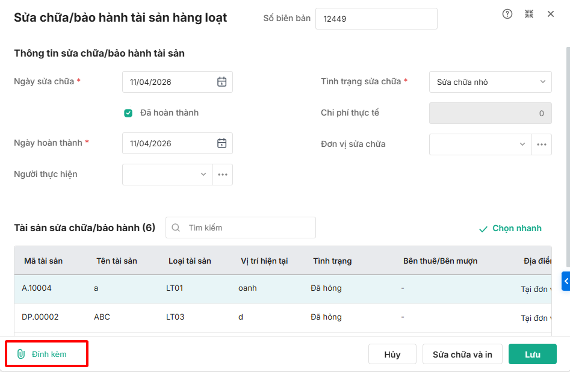Click the blue side panel arrow tab
Image resolution: width=570 pixels, height=372 pixels.
coord(566,281)
